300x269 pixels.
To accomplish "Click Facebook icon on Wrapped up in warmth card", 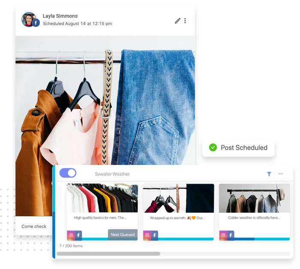I will click(x=154, y=235).
